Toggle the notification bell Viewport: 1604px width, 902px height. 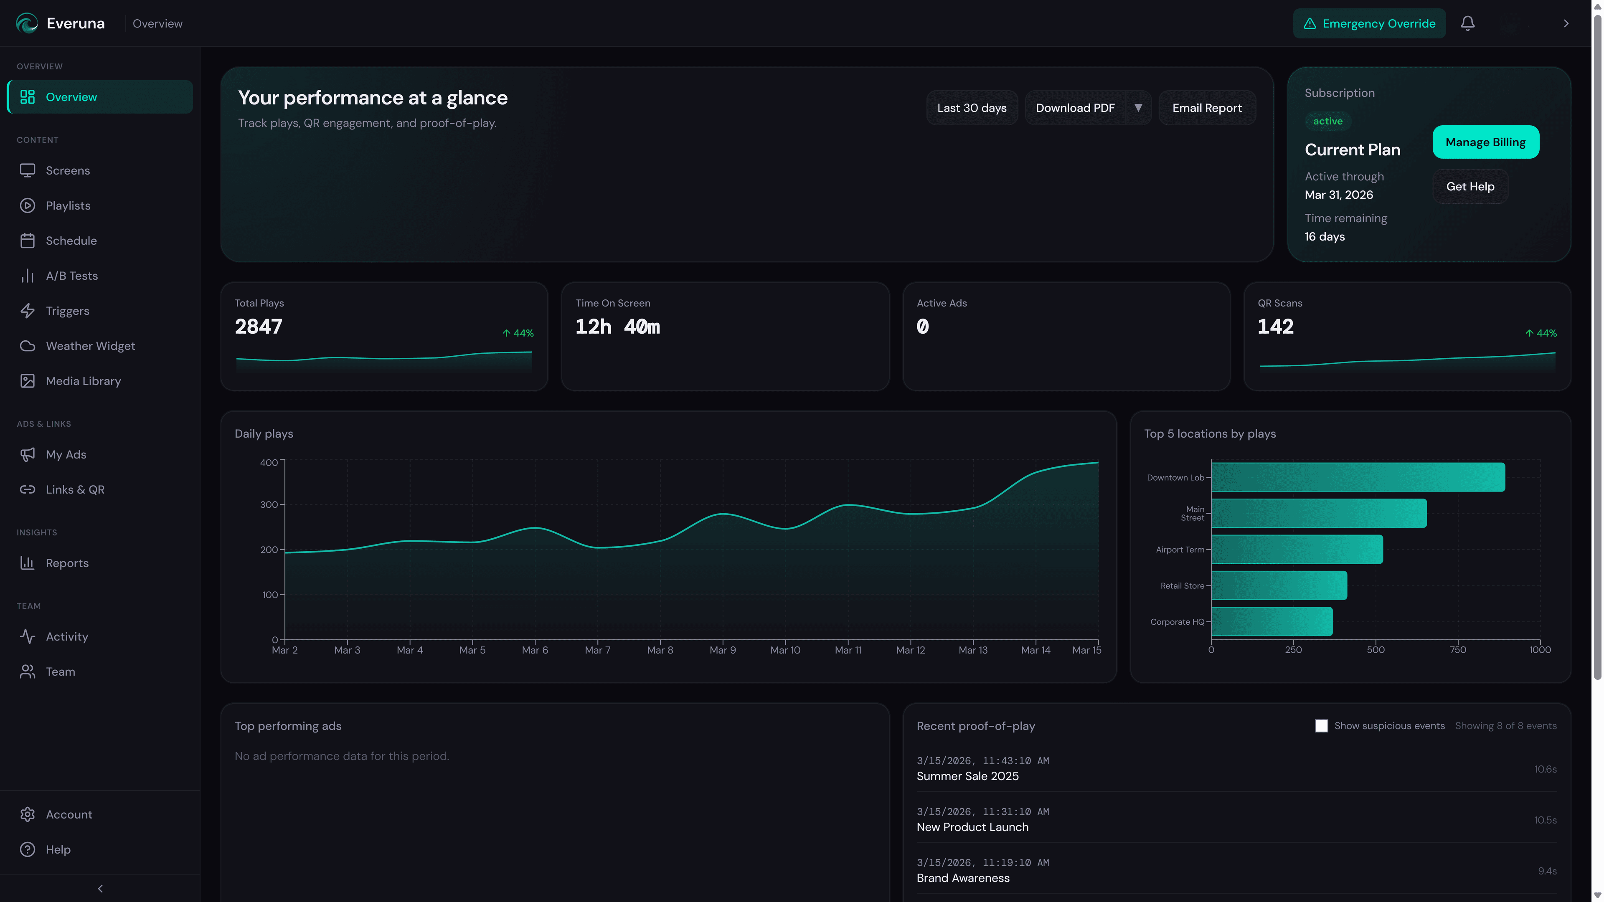pos(1468,23)
